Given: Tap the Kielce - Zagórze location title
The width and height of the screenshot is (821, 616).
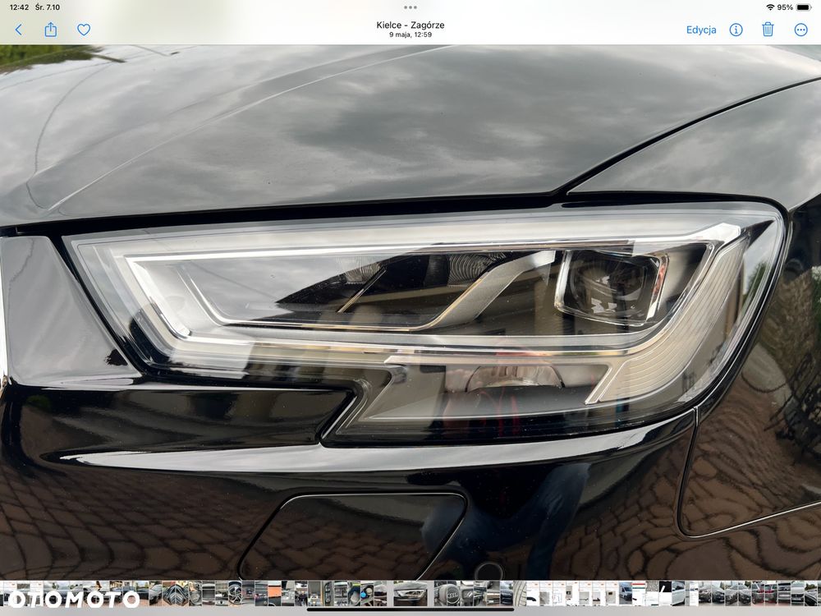Looking at the screenshot, I should [410, 25].
